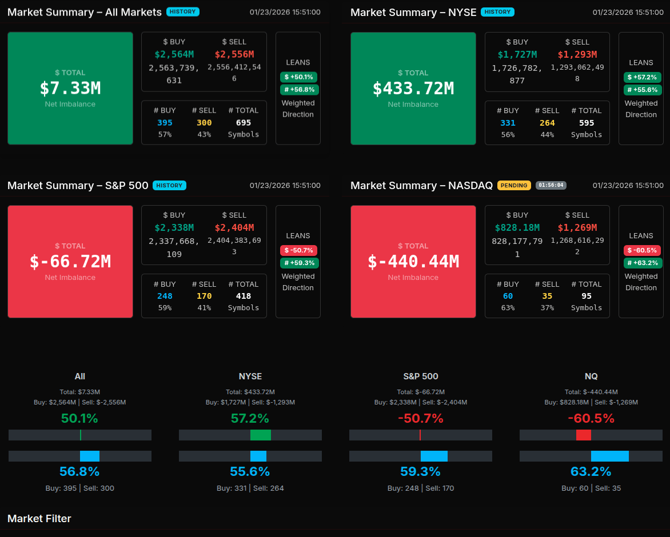The width and height of the screenshot is (670, 537).
Task: Click the red $ -50.7% lean badge
Action: coord(298,250)
